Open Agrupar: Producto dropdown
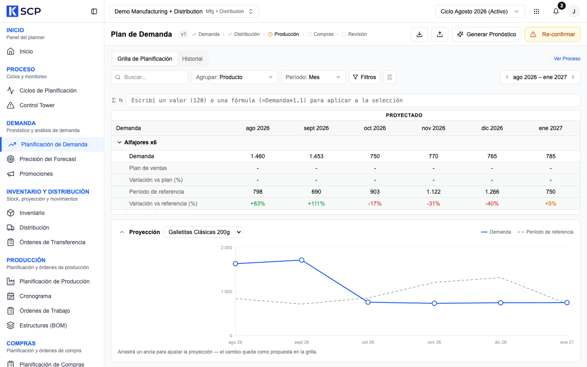 [x=234, y=77]
